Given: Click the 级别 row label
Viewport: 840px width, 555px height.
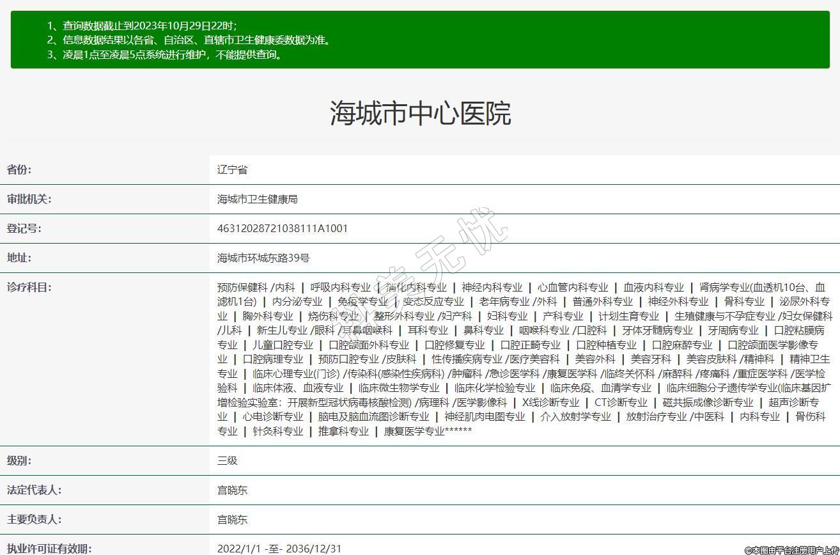Looking at the screenshot, I should coord(19,460).
